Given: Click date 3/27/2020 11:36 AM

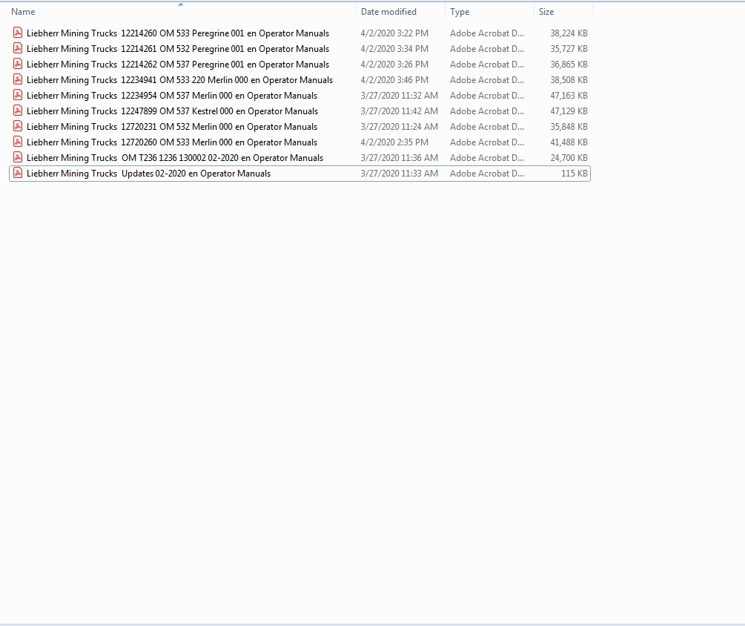Looking at the screenshot, I should 399,158.
